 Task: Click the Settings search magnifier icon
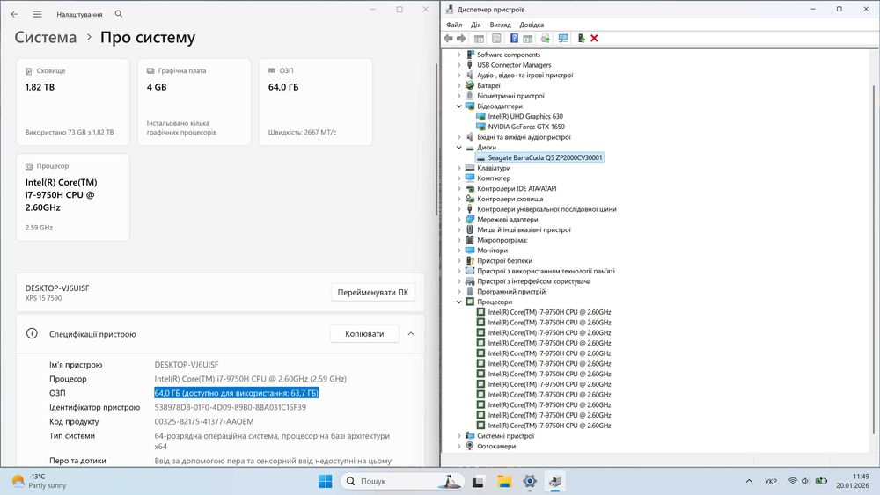(119, 13)
